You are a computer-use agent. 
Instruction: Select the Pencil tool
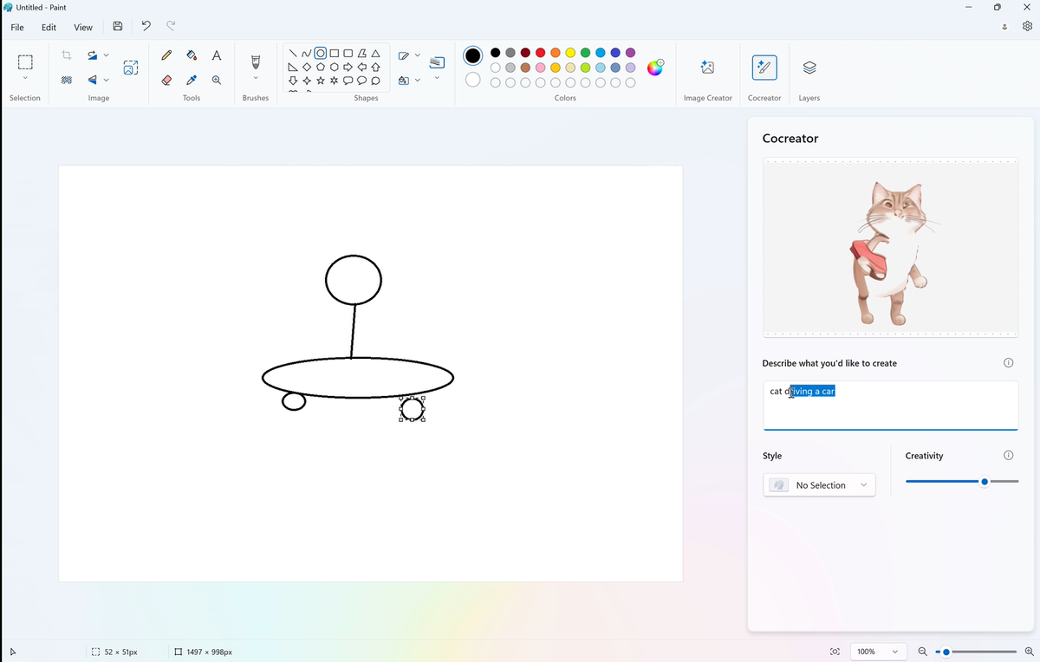(x=167, y=55)
